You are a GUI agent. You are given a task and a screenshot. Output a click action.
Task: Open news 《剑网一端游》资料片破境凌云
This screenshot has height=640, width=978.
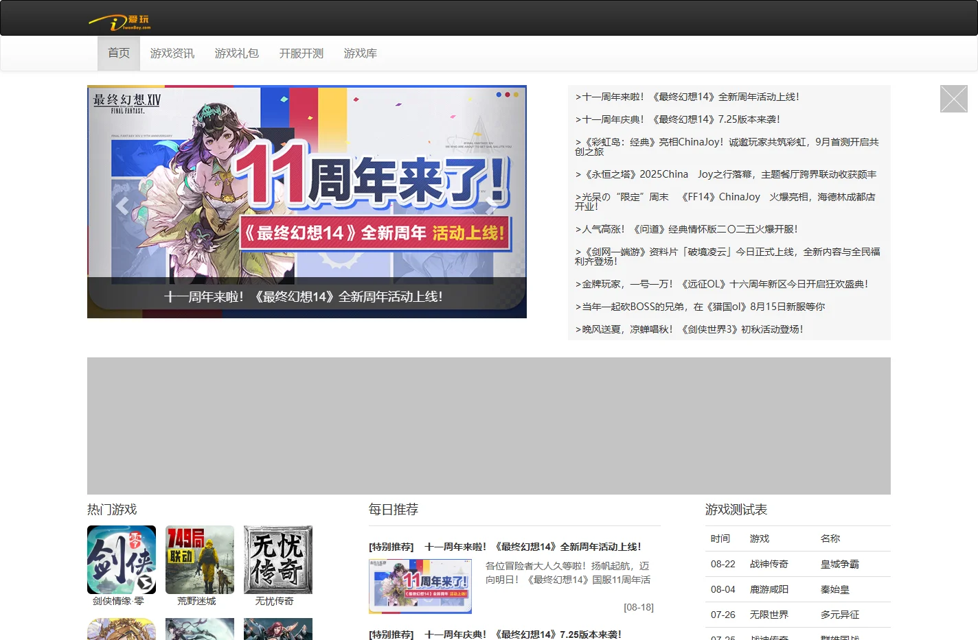pyautogui.click(x=728, y=257)
